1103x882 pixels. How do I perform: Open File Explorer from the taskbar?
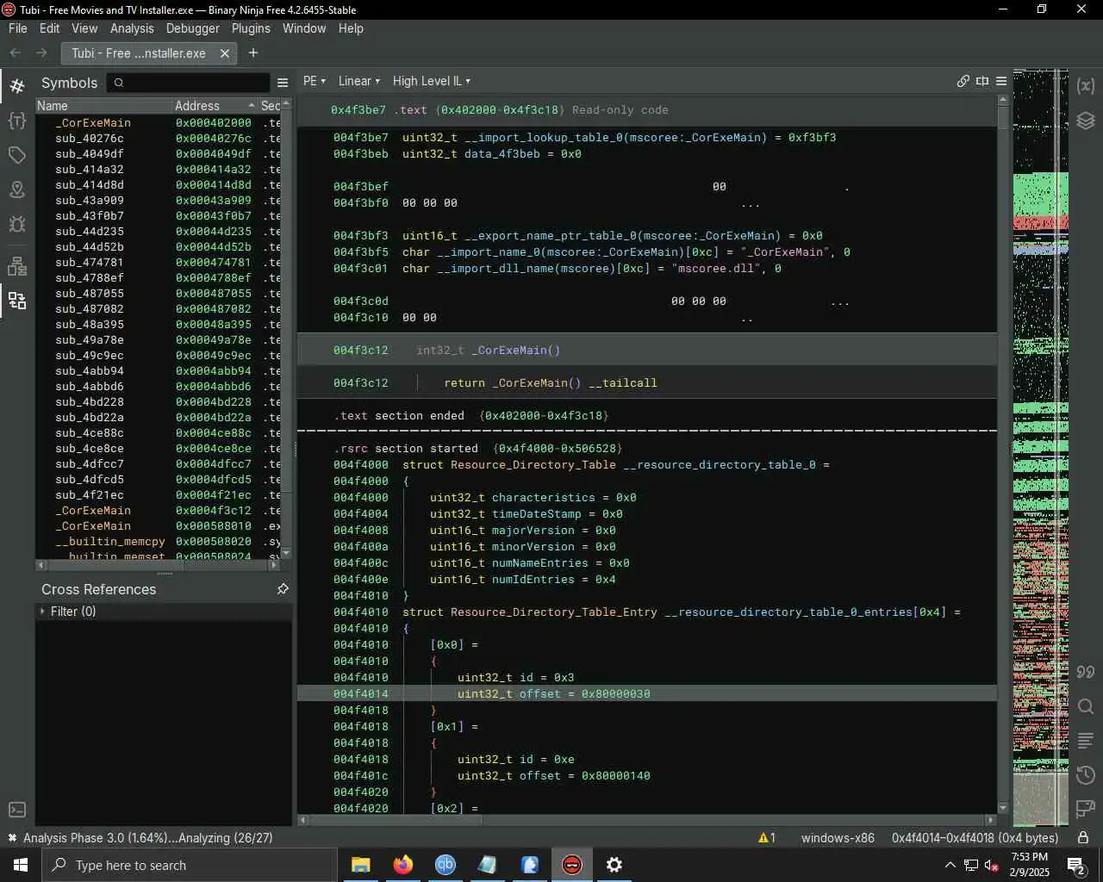360,865
